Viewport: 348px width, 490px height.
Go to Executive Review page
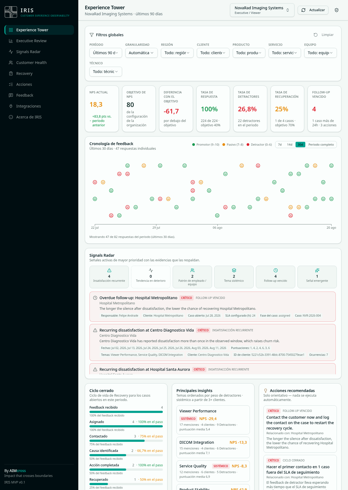[39, 41]
